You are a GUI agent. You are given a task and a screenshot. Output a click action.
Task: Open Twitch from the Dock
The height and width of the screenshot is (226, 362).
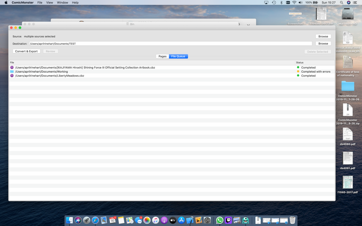[229, 220]
